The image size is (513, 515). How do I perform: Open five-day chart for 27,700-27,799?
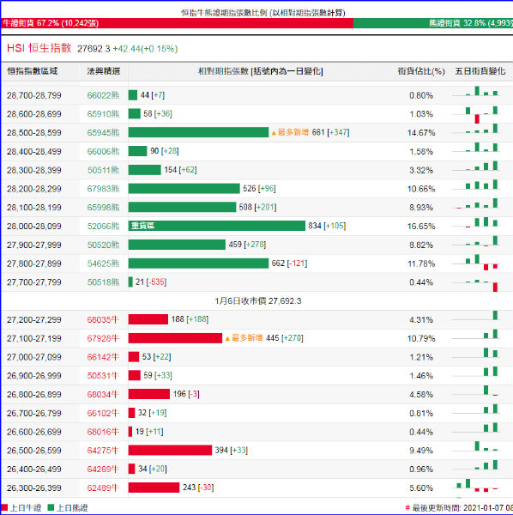(475, 285)
